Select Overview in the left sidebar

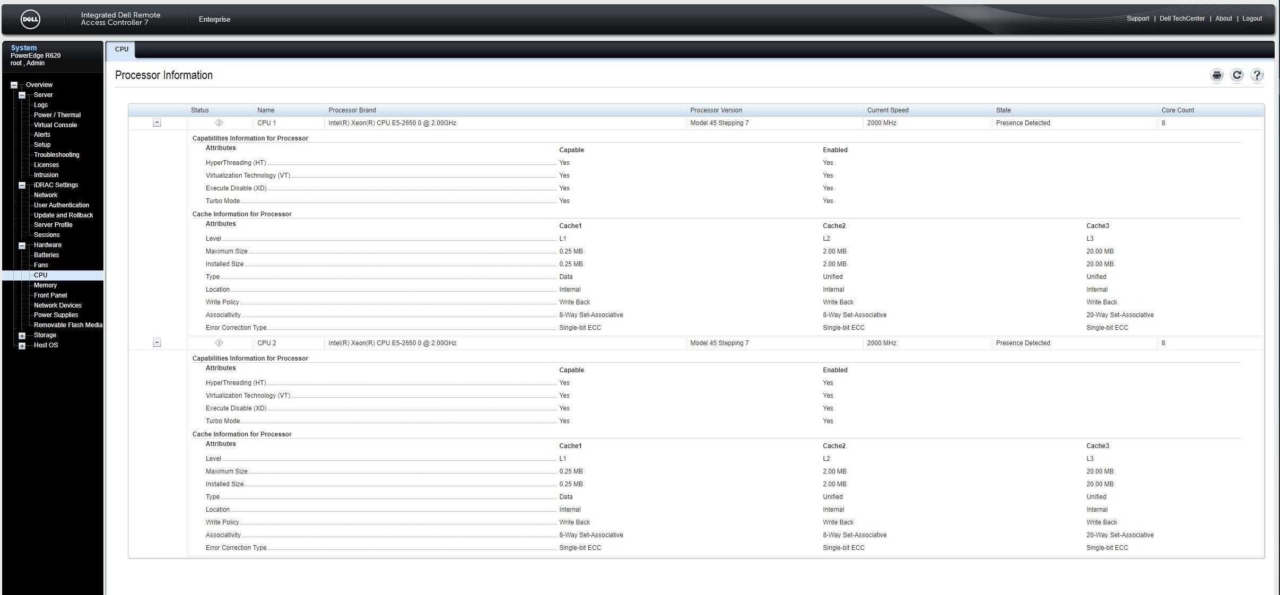point(39,85)
